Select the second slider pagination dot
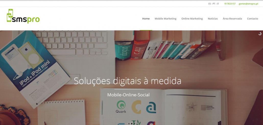This screenshot has height=125, width=263. (x=132, y=123)
